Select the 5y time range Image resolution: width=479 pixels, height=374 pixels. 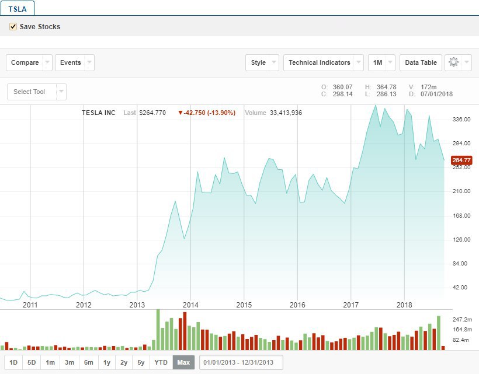[141, 362]
